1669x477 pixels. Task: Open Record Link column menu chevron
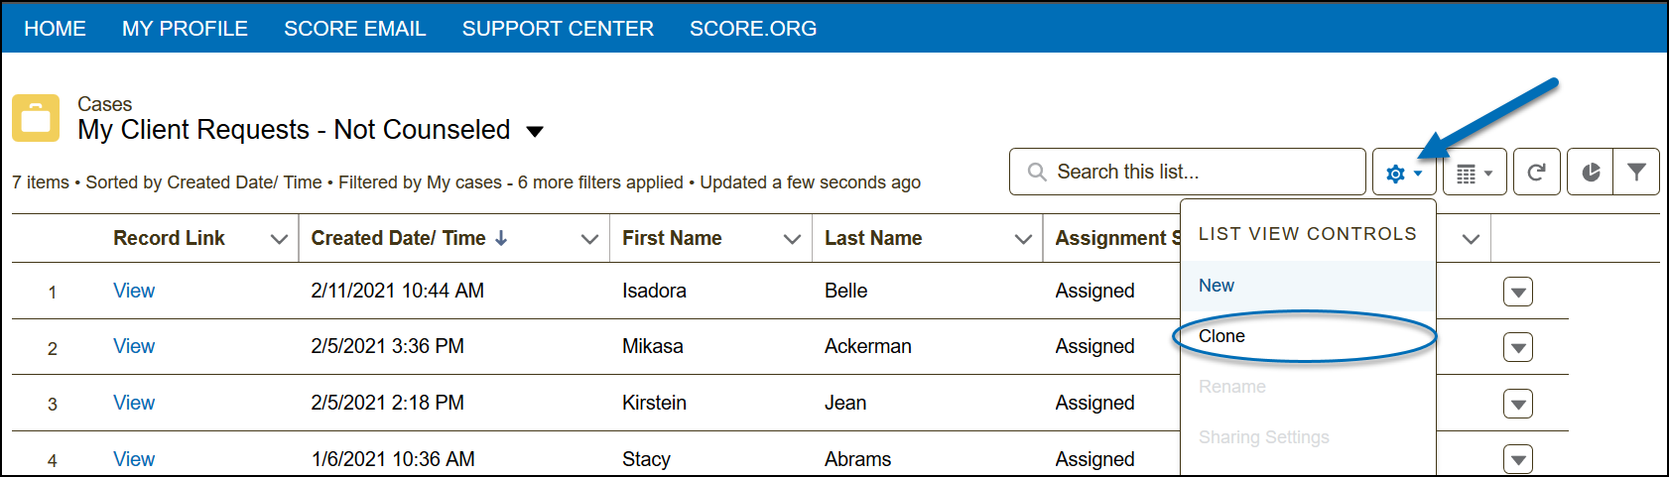[279, 239]
